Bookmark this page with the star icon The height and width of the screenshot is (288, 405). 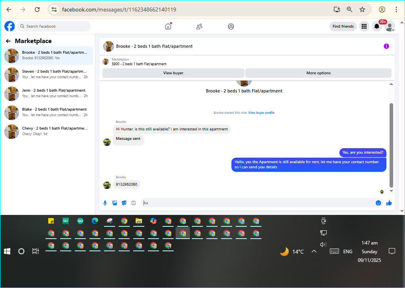tap(362, 9)
